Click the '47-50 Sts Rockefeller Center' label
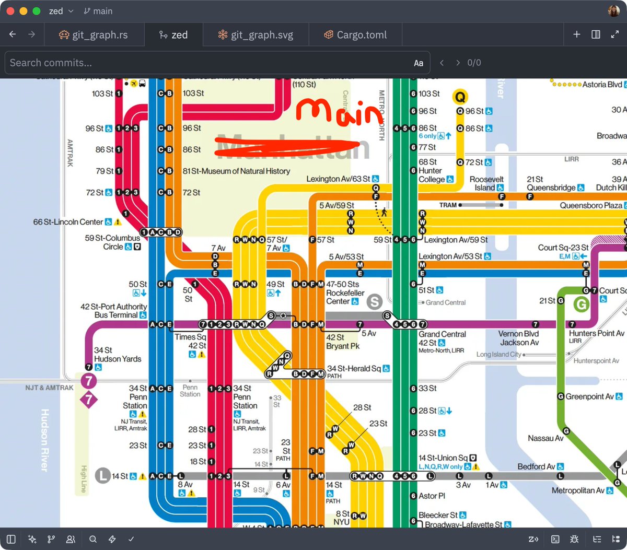The width and height of the screenshot is (627, 550). point(345,292)
